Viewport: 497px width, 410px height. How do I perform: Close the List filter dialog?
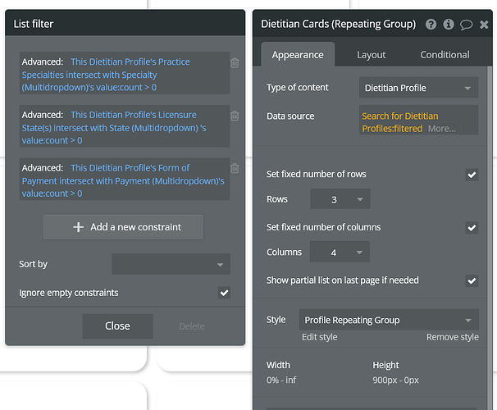pos(117,326)
